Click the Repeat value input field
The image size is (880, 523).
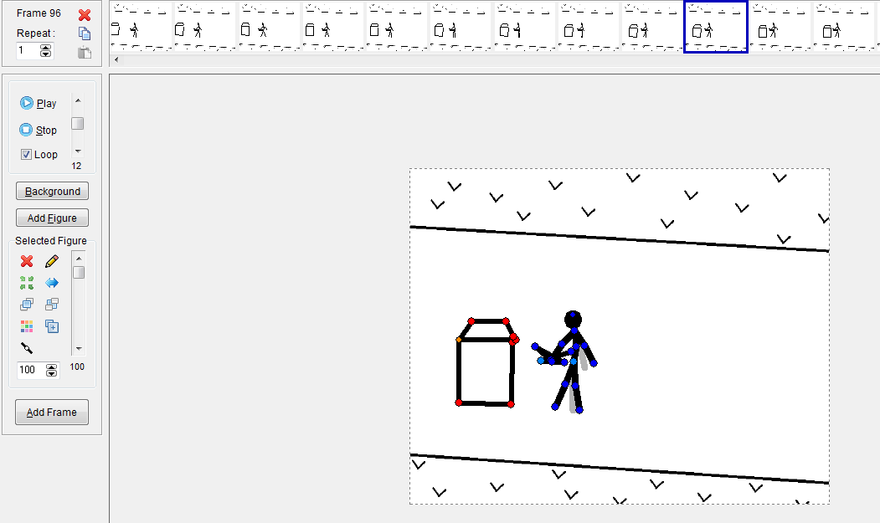pyautogui.click(x=28, y=50)
